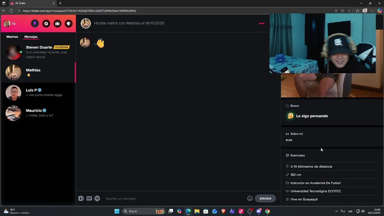Focus the Escribe un mensaje field
384x216 pixels.
tap(175, 199)
